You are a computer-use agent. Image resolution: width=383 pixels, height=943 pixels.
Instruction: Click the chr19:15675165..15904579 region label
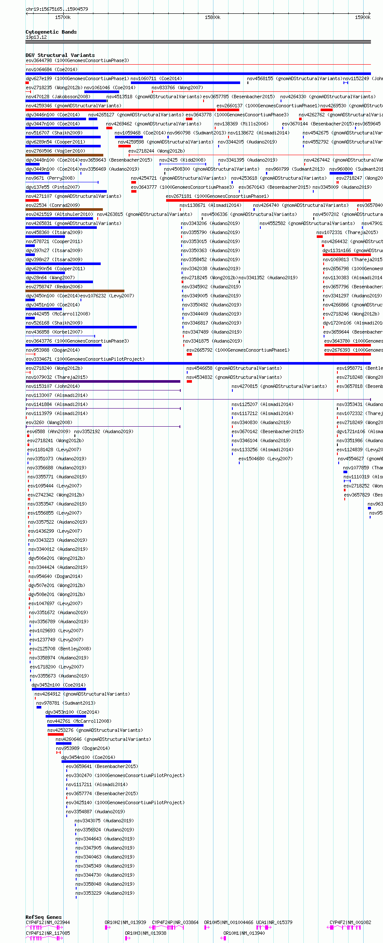pos(57,9)
